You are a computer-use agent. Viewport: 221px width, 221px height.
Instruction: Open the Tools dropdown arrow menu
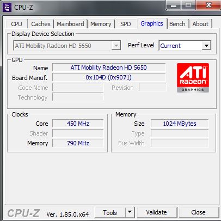click(130, 212)
